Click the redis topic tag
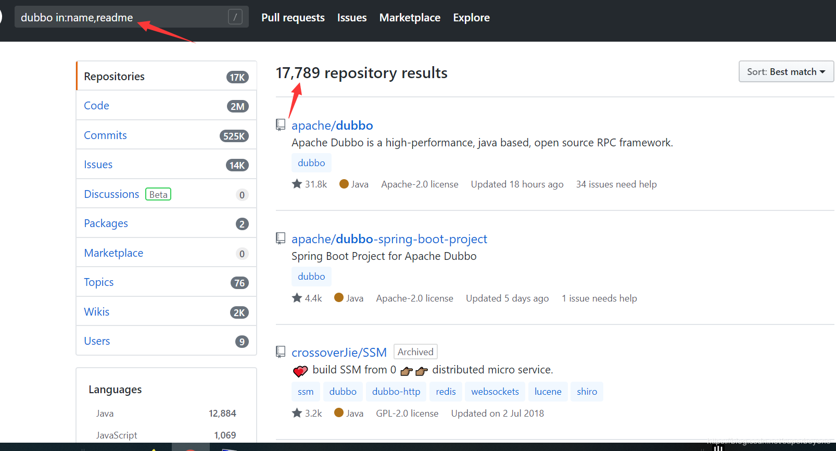This screenshot has height=451, width=836. tap(446, 392)
